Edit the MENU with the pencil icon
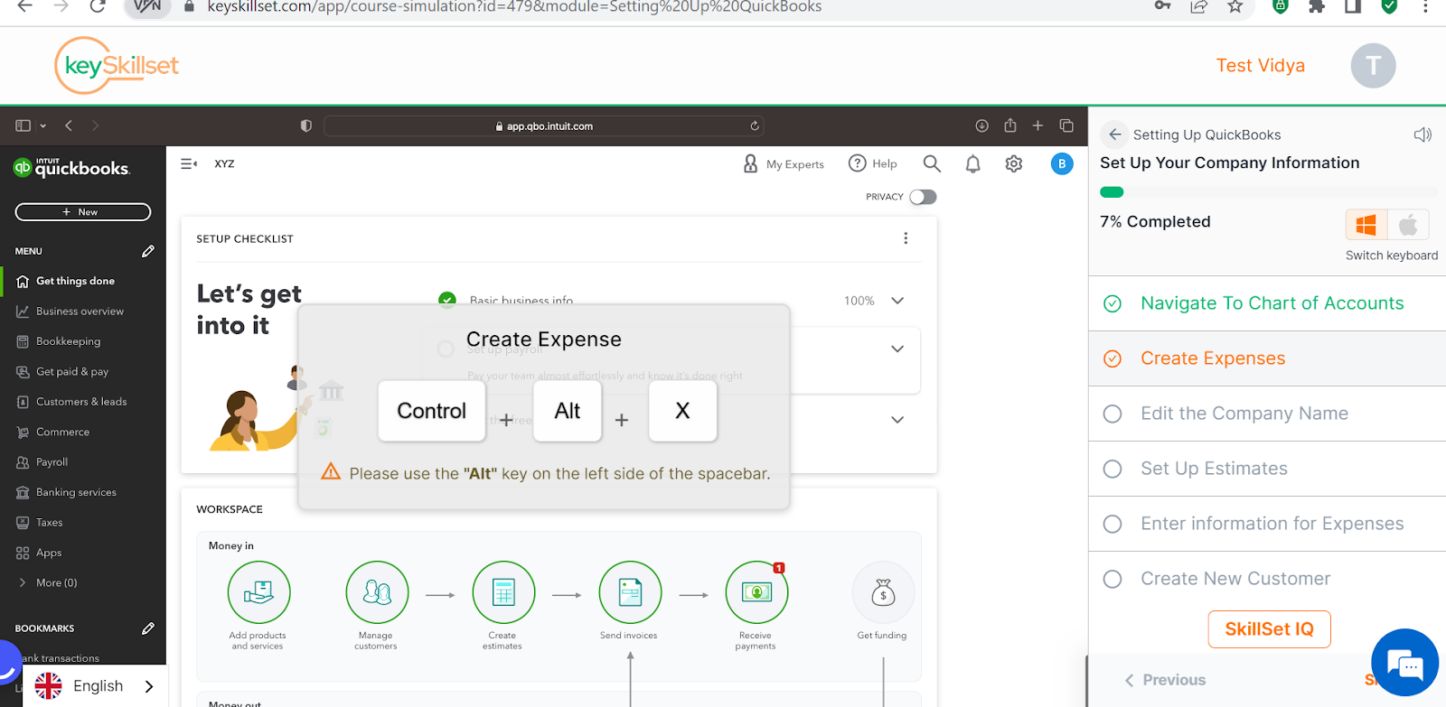This screenshot has width=1446, height=707. (148, 251)
